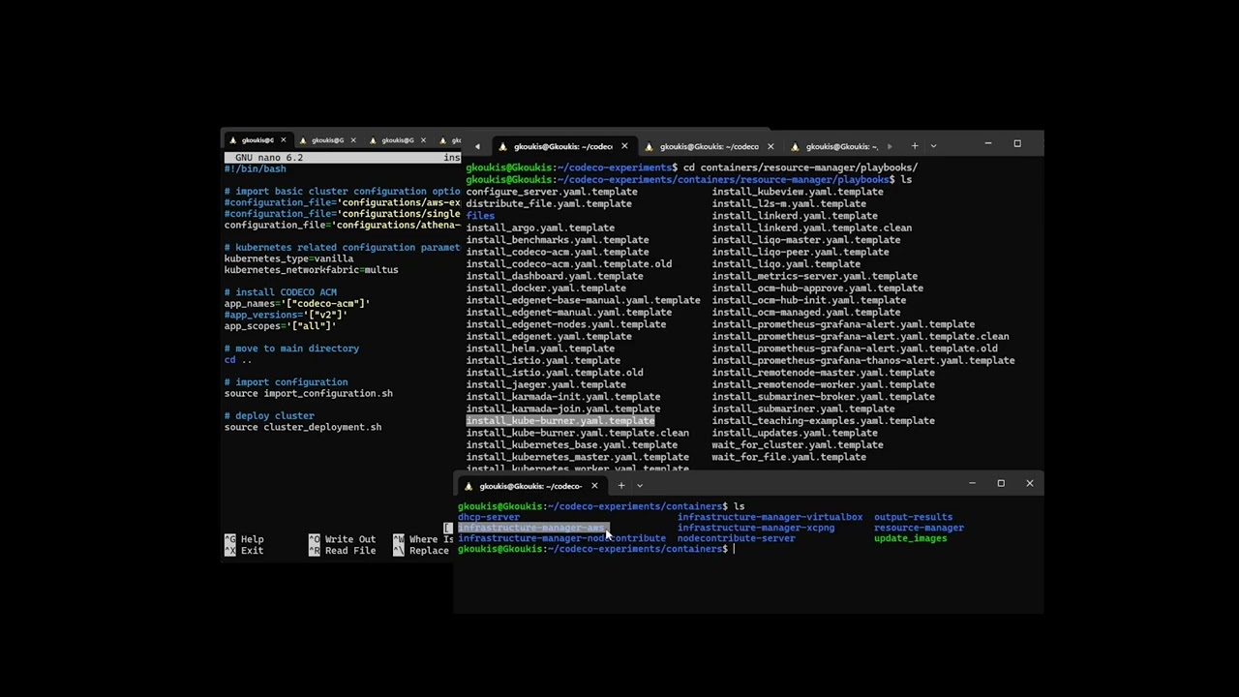Open new tab in playbooks terminal window
Screen dimensions: 1239x697
pyautogui.click(x=914, y=146)
